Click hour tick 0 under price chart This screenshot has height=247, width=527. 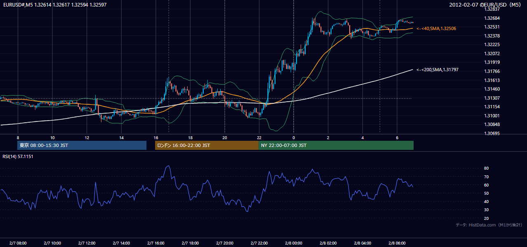294,137
